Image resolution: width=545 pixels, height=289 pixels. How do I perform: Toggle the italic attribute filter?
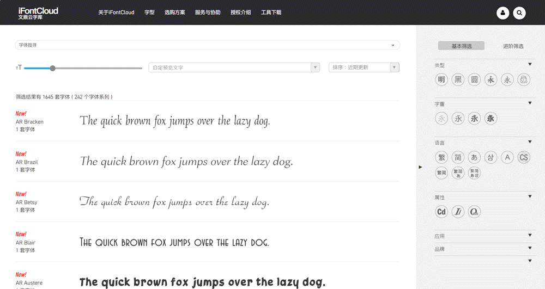click(x=458, y=212)
